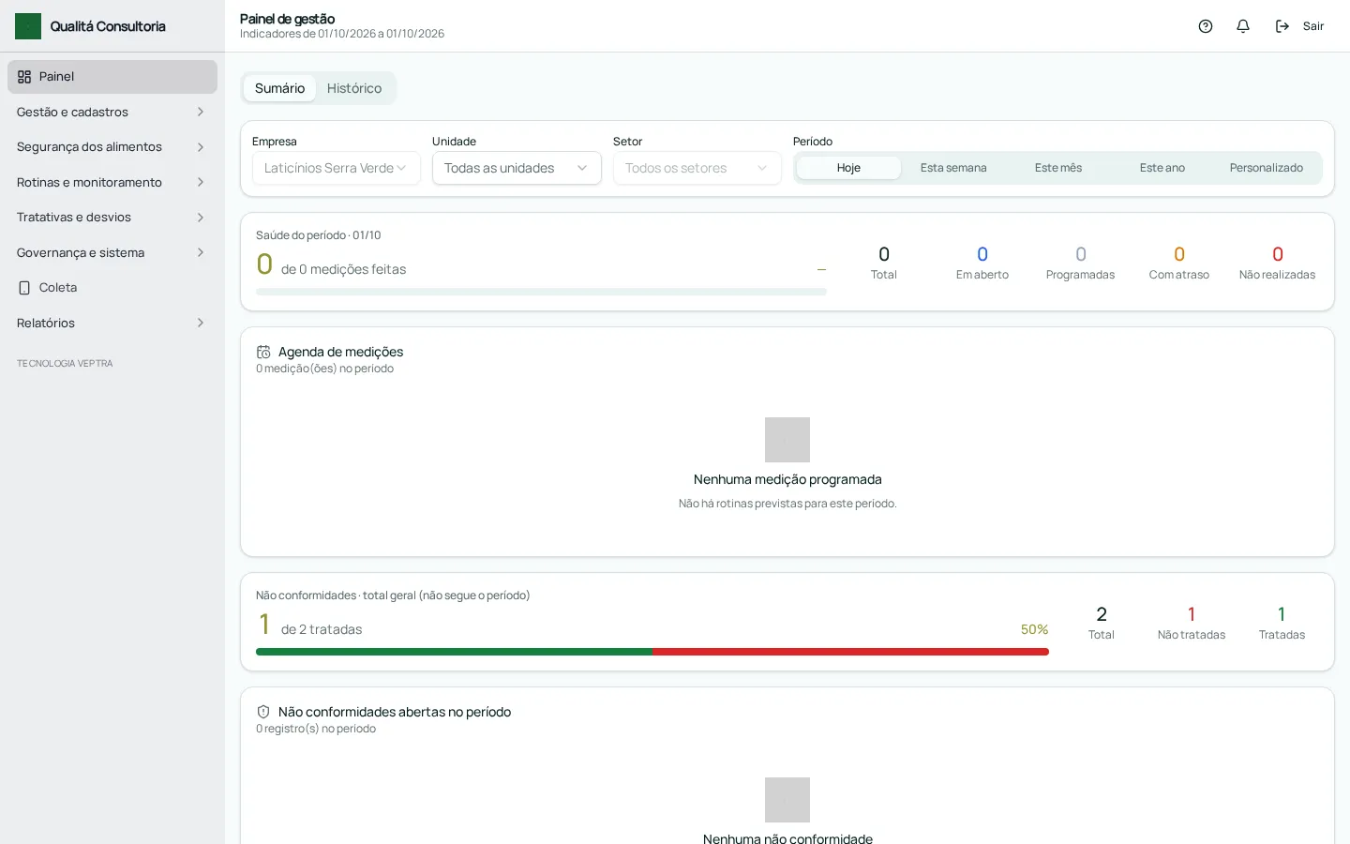Click the Coleta clipboard icon
Viewport: 1350px width, 844px height.
[24, 288]
